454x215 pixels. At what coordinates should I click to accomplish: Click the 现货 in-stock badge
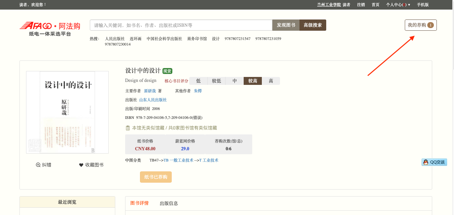[x=167, y=71]
